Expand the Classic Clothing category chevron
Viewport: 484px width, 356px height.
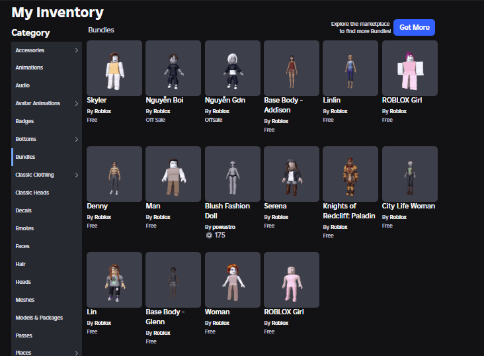point(77,175)
